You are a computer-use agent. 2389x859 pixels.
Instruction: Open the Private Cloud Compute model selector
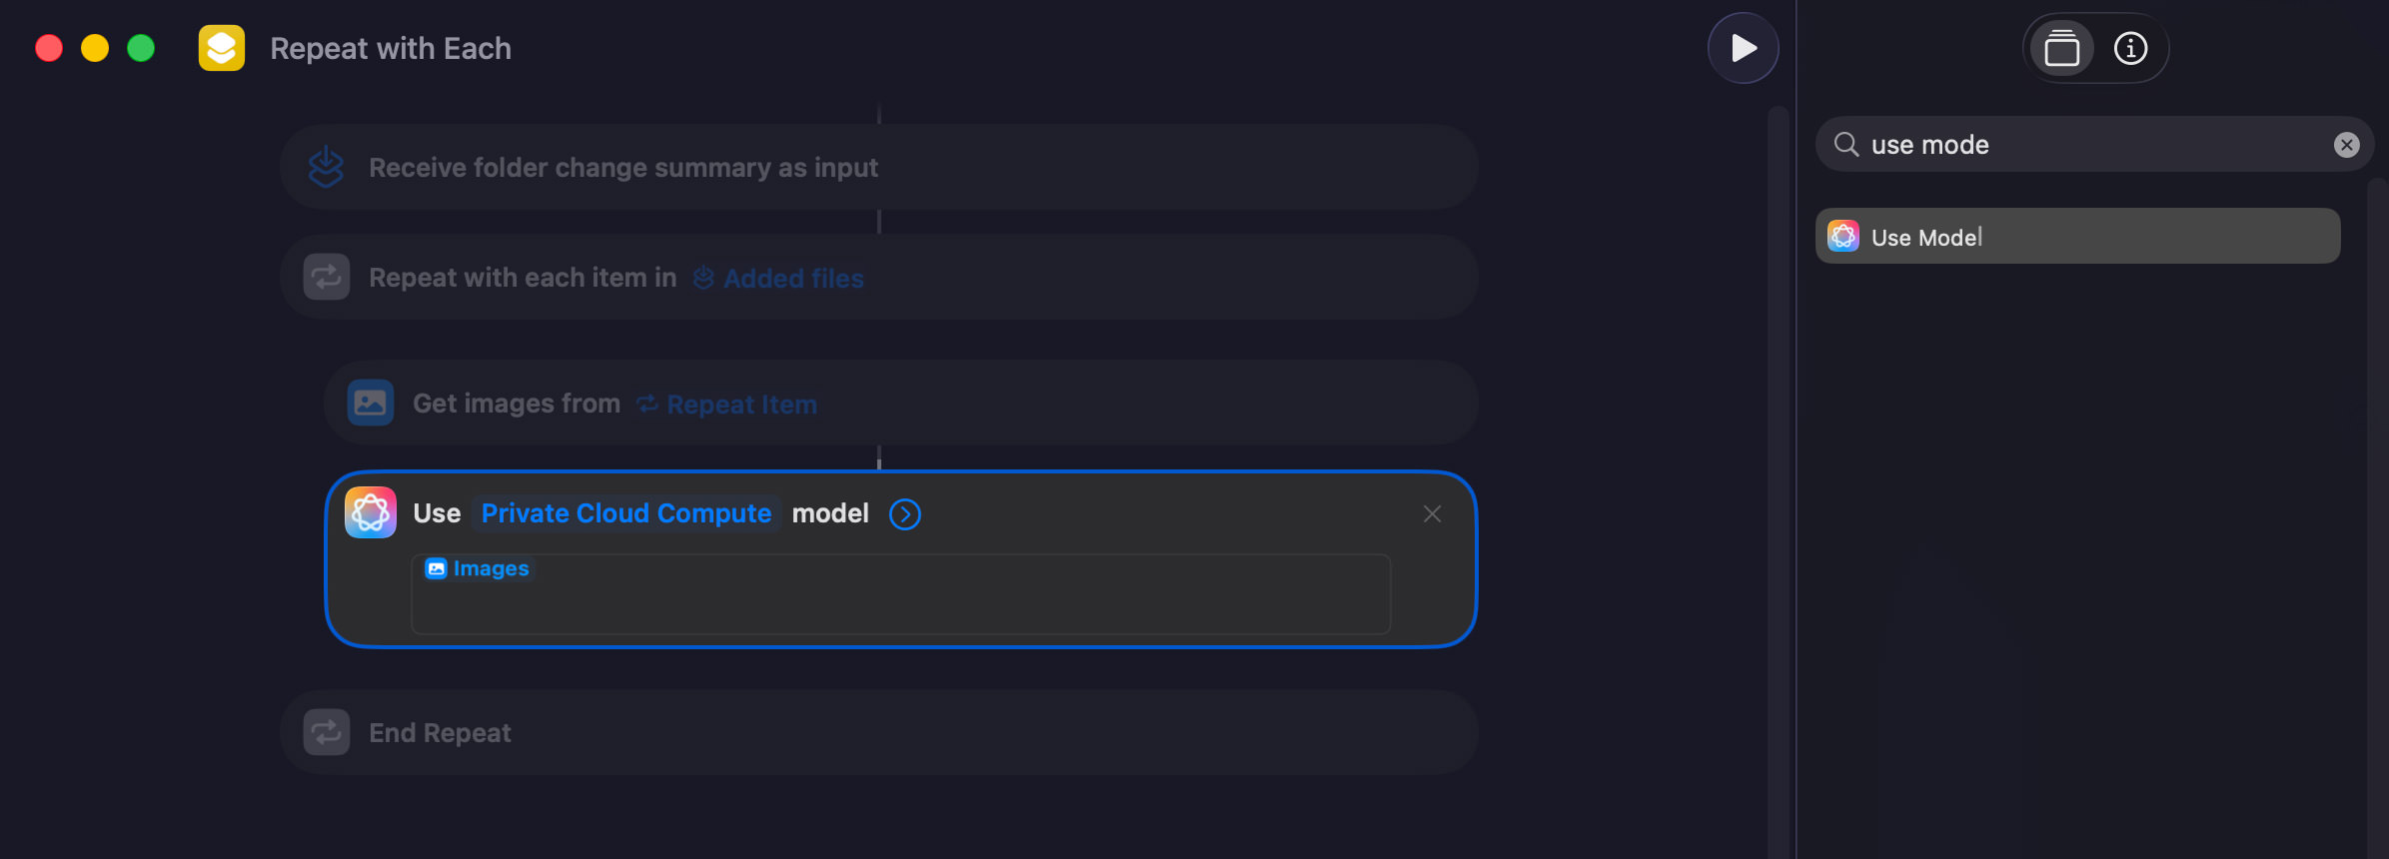tap(625, 512)
